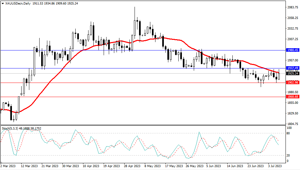Click the red 1868.68 support level label
300x170 pixels.
click(292, 97)
